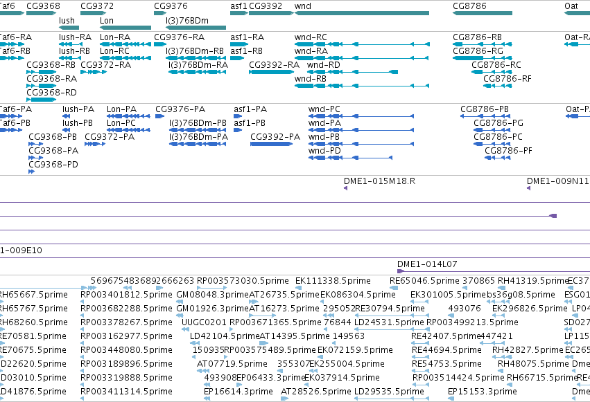590x402 pixels.
Task: Select transcript wnd-RC
Action: pos(362,44)
